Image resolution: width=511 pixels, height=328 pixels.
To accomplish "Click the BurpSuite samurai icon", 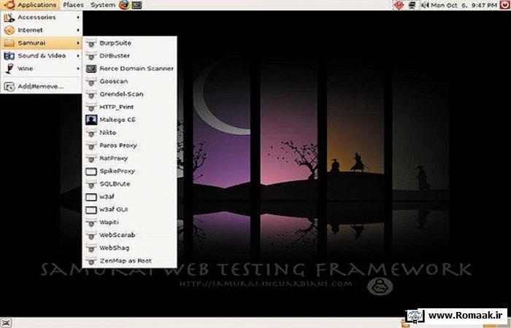I will [x=91, y=43].
